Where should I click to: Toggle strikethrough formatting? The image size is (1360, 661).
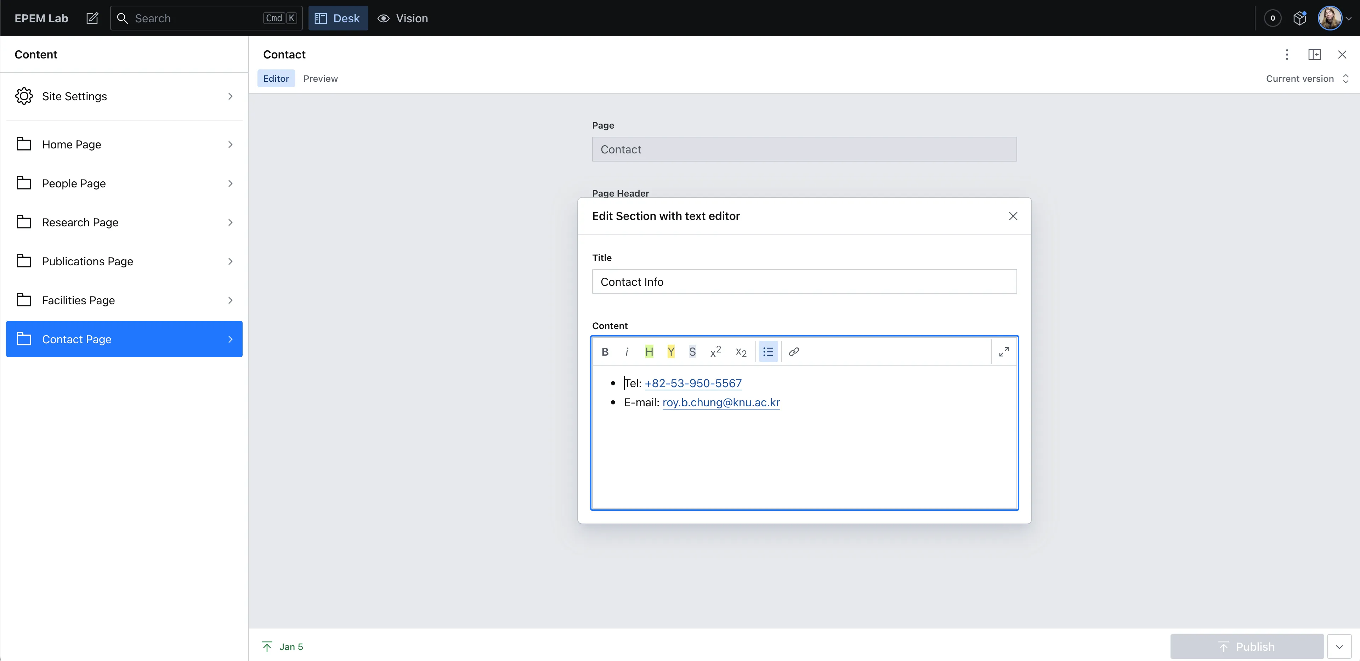(692, 352)
